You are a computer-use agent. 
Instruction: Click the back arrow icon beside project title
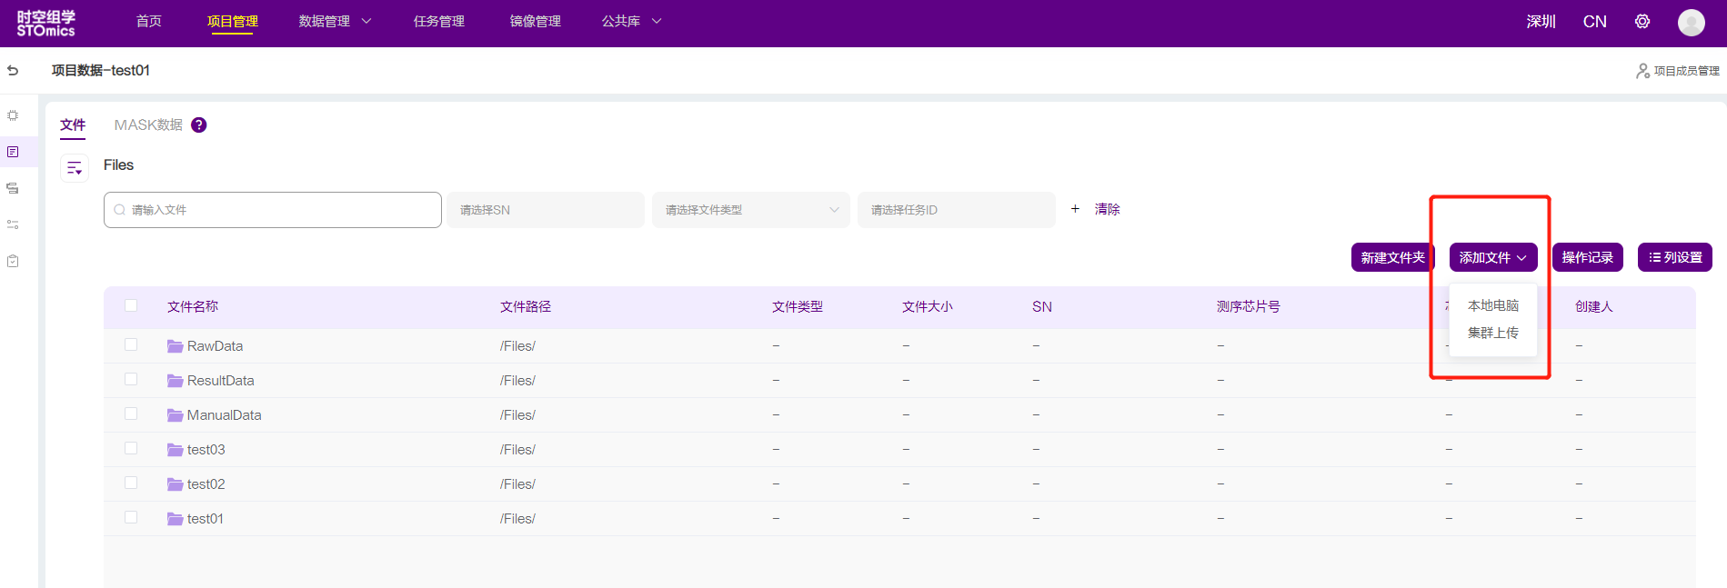(13, 70)
